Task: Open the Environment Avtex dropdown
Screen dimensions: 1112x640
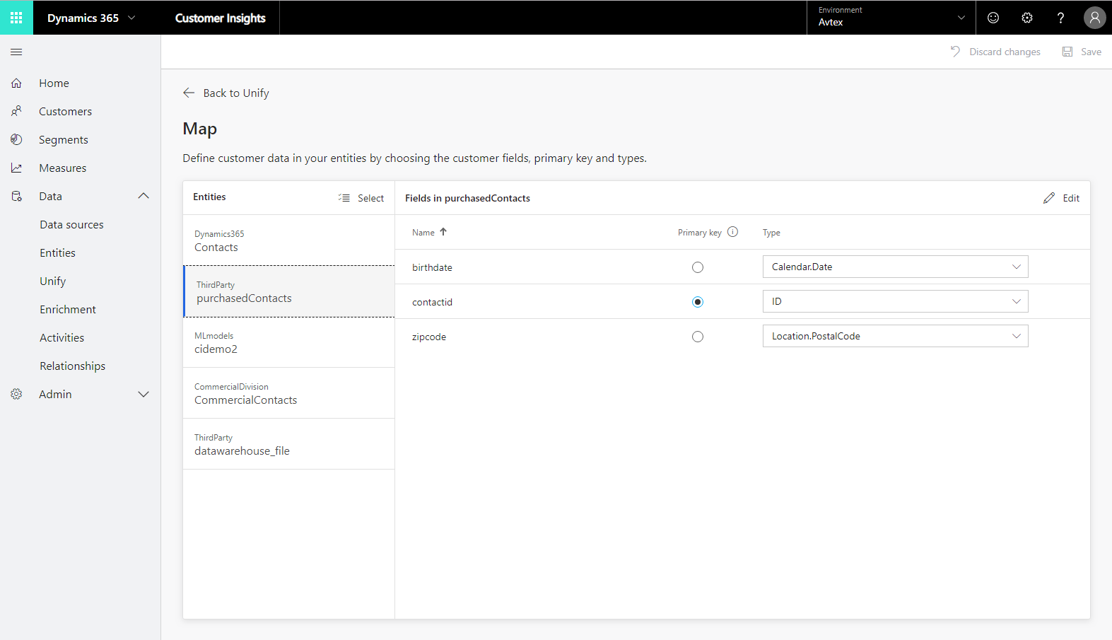Action: coord(891,18)
